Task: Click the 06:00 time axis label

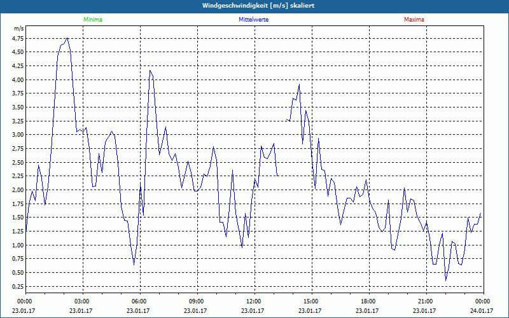Action: point(139,301)
